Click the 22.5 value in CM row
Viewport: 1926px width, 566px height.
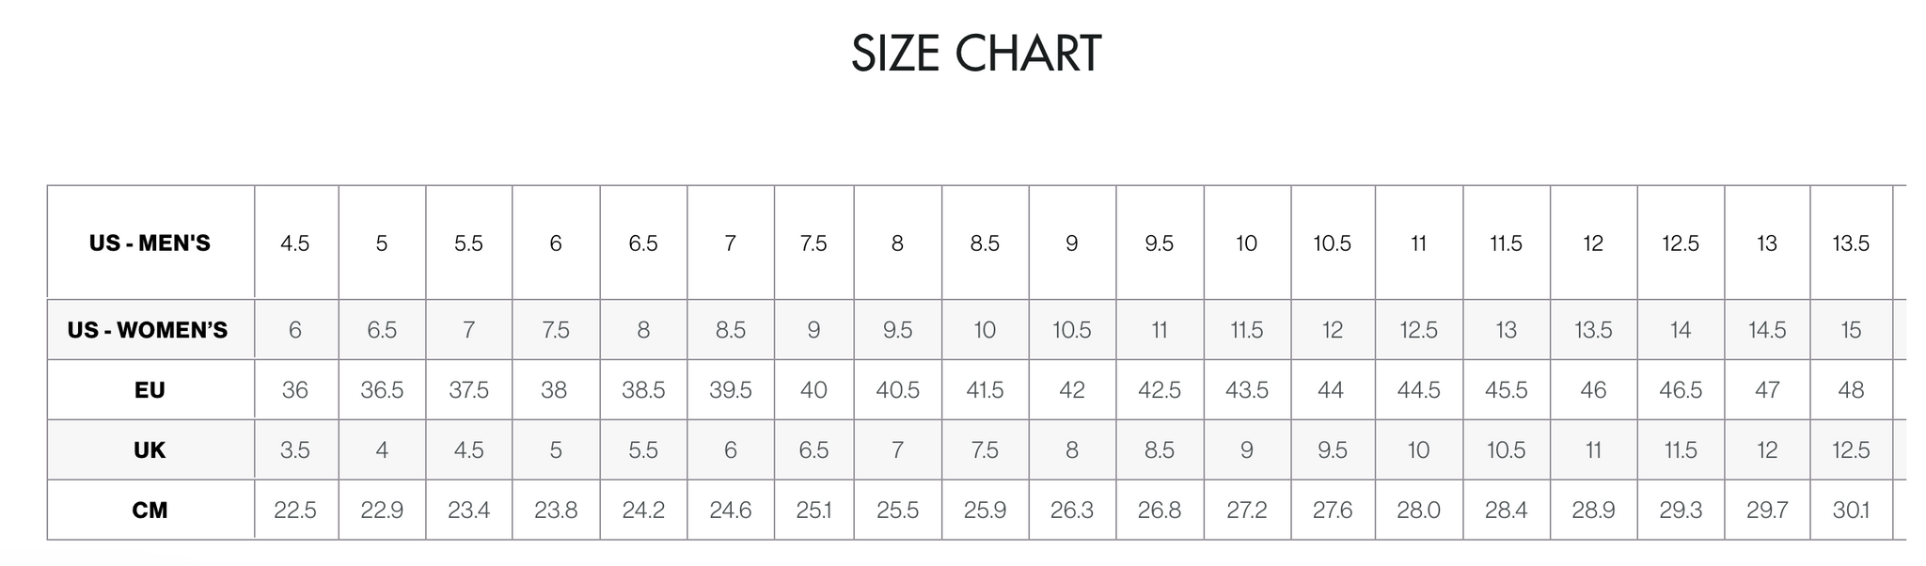coord(295,511)
